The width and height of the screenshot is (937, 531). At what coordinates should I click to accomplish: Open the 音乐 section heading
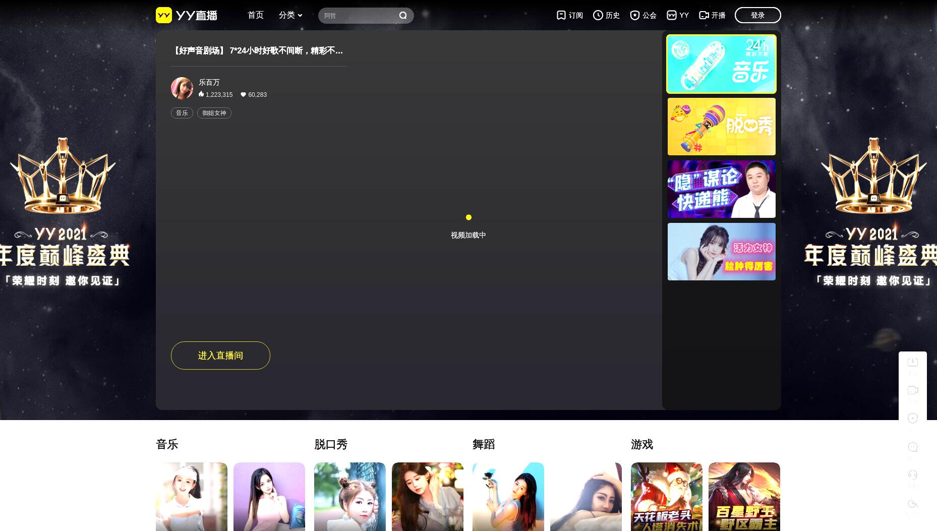click(167, 444)
